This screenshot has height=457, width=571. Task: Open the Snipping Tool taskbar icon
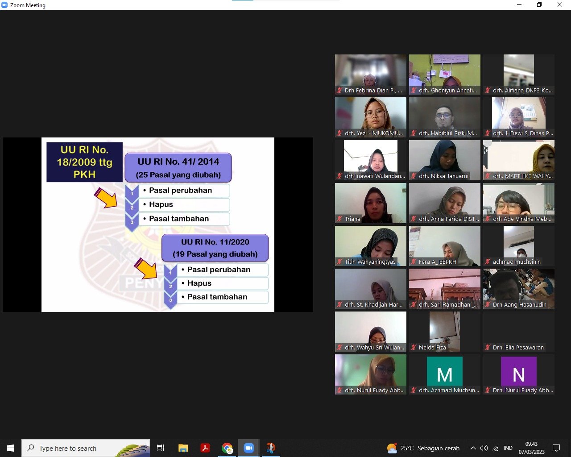(270, 448)
